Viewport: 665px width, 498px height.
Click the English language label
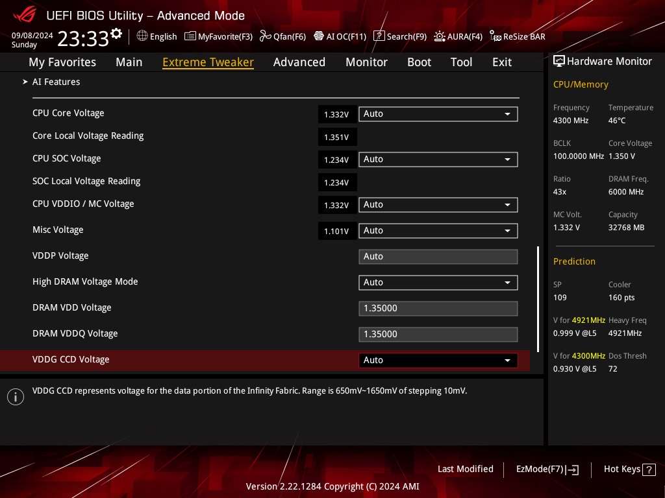pos(163,36)
